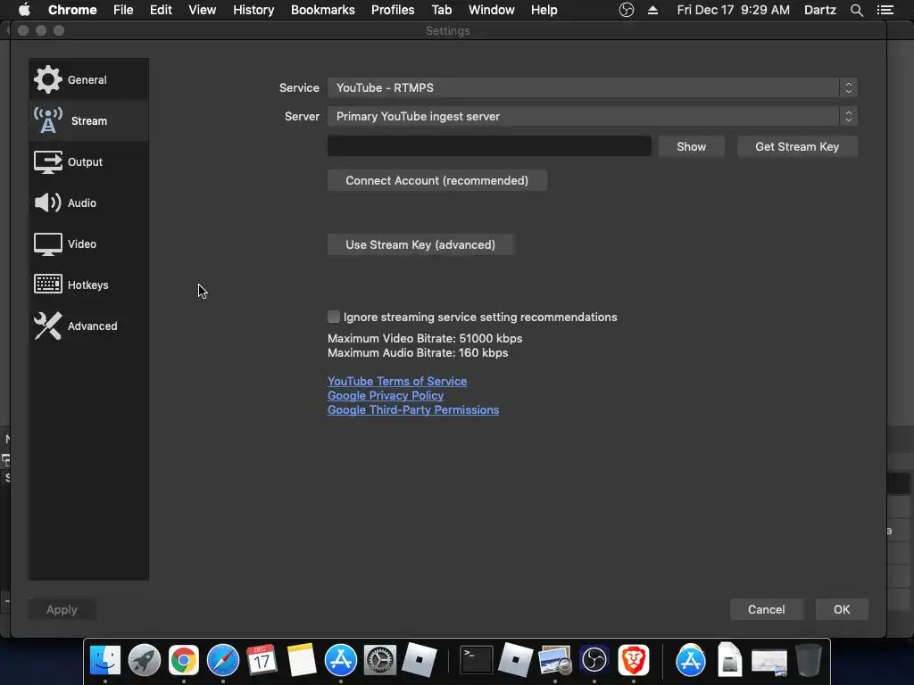This screenshot has height=685, width=914.
Task: Confirm settings with OK button
Action: tap(841, 609)
